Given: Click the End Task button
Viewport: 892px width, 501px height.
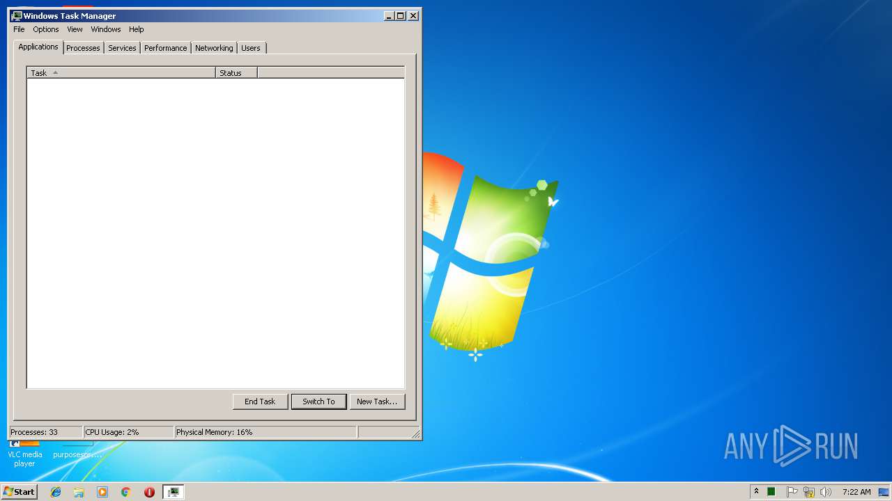Looking at the screenshot, I should [260, 401].
